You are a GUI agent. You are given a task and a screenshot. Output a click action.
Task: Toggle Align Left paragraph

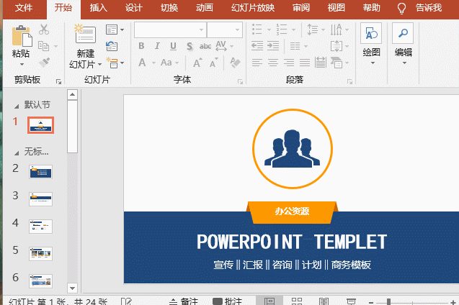[x=257, y=63]
